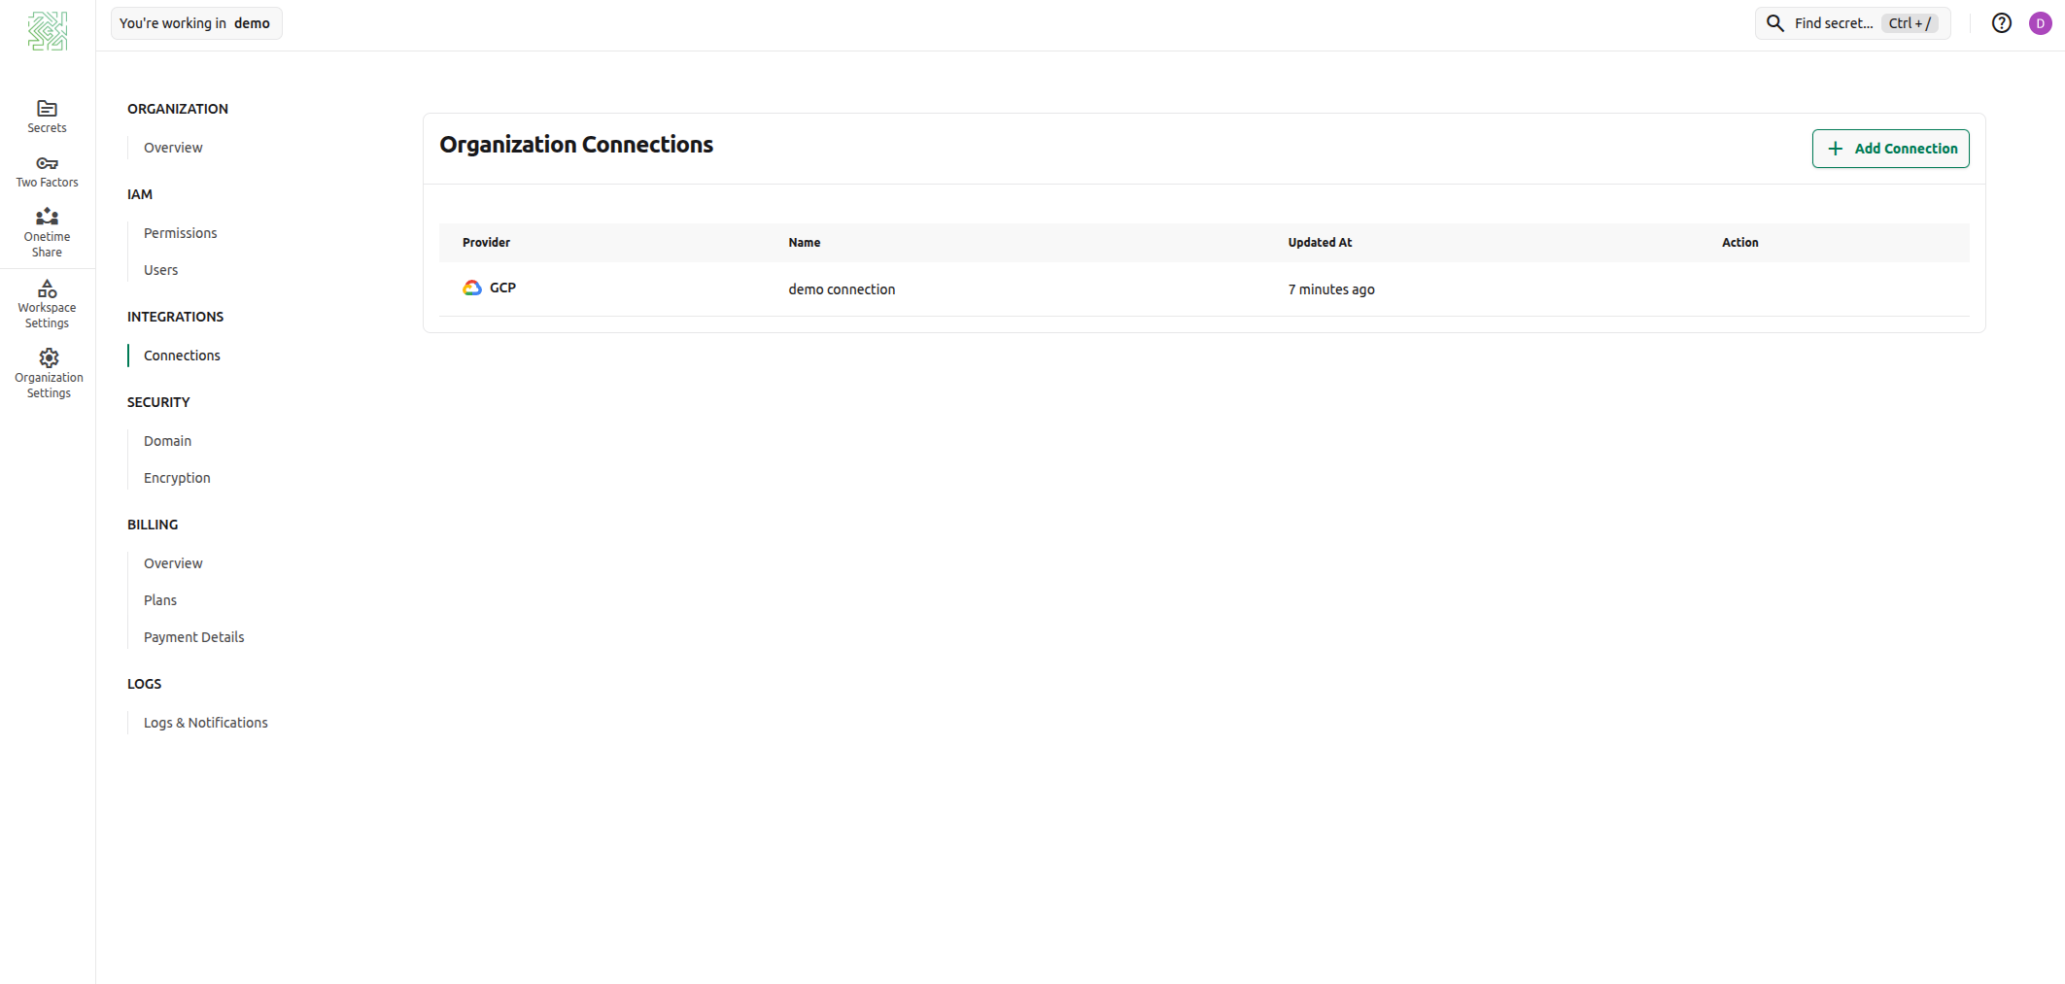Open Two Factors from the sidebar

(x=47, y=172)
